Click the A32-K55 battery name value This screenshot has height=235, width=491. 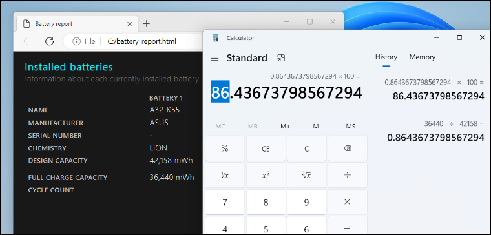pyautogui.click(x=164, y=110)
